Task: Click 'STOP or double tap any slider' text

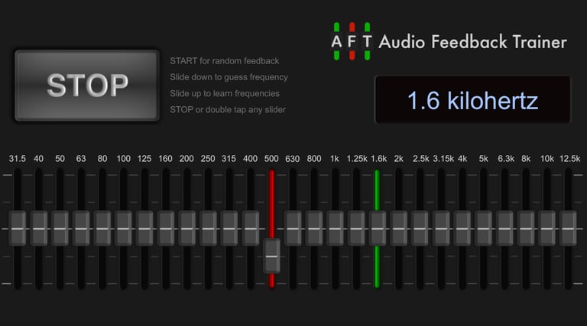Action: 228,110
